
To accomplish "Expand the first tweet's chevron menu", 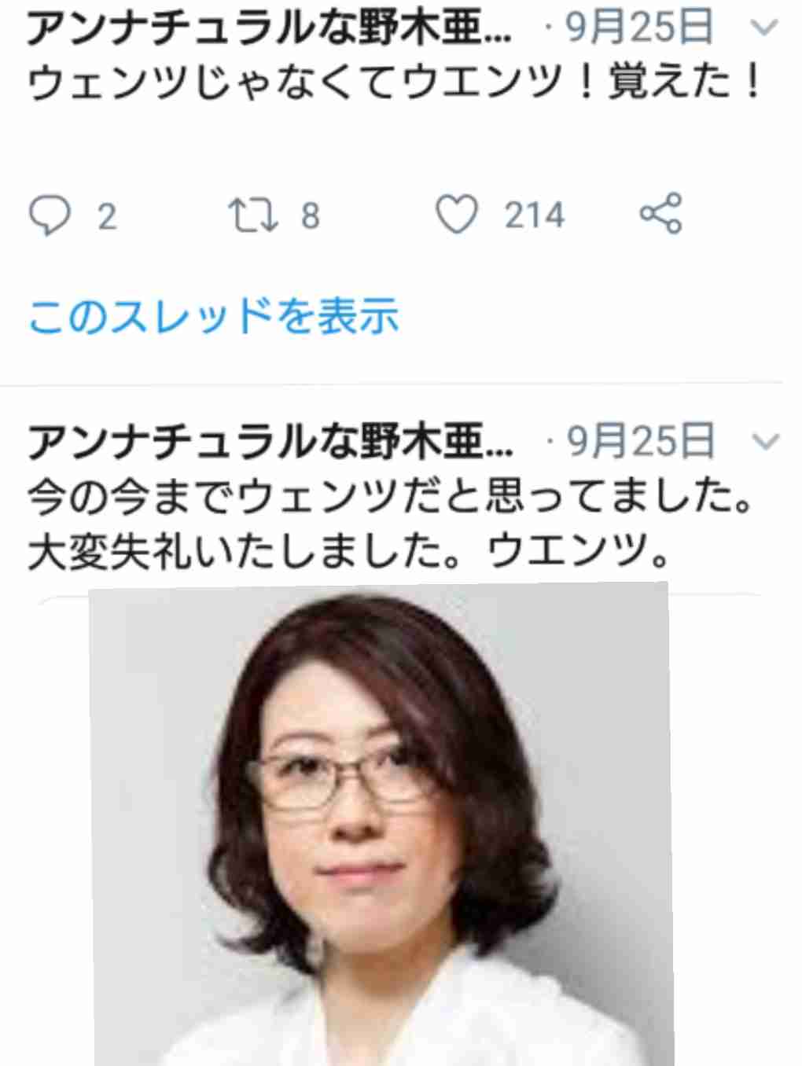I will point(764,28).
